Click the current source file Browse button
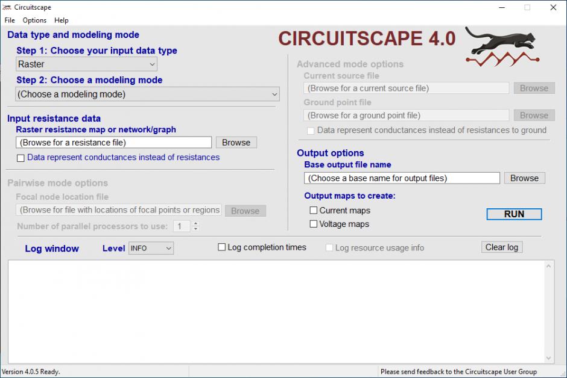 pos(534,88)
